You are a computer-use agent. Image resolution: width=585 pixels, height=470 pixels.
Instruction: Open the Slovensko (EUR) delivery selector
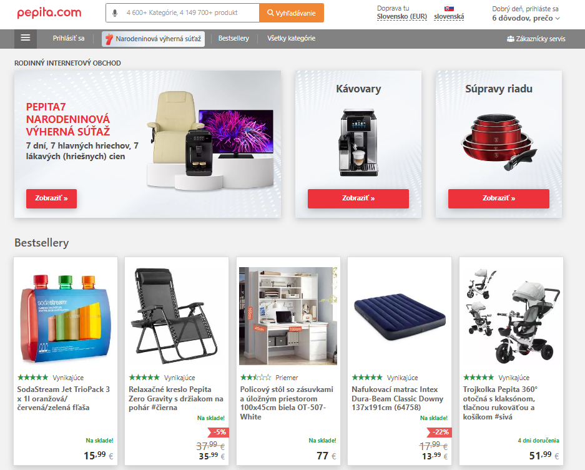(x=402, y=17)
